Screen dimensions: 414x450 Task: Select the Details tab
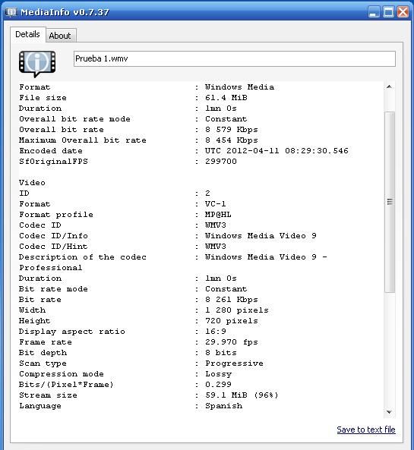point(27,34)
